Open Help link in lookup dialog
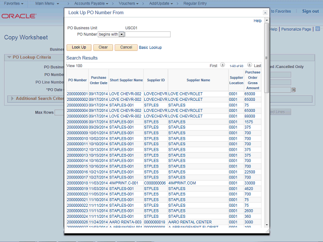 point(257,21)
